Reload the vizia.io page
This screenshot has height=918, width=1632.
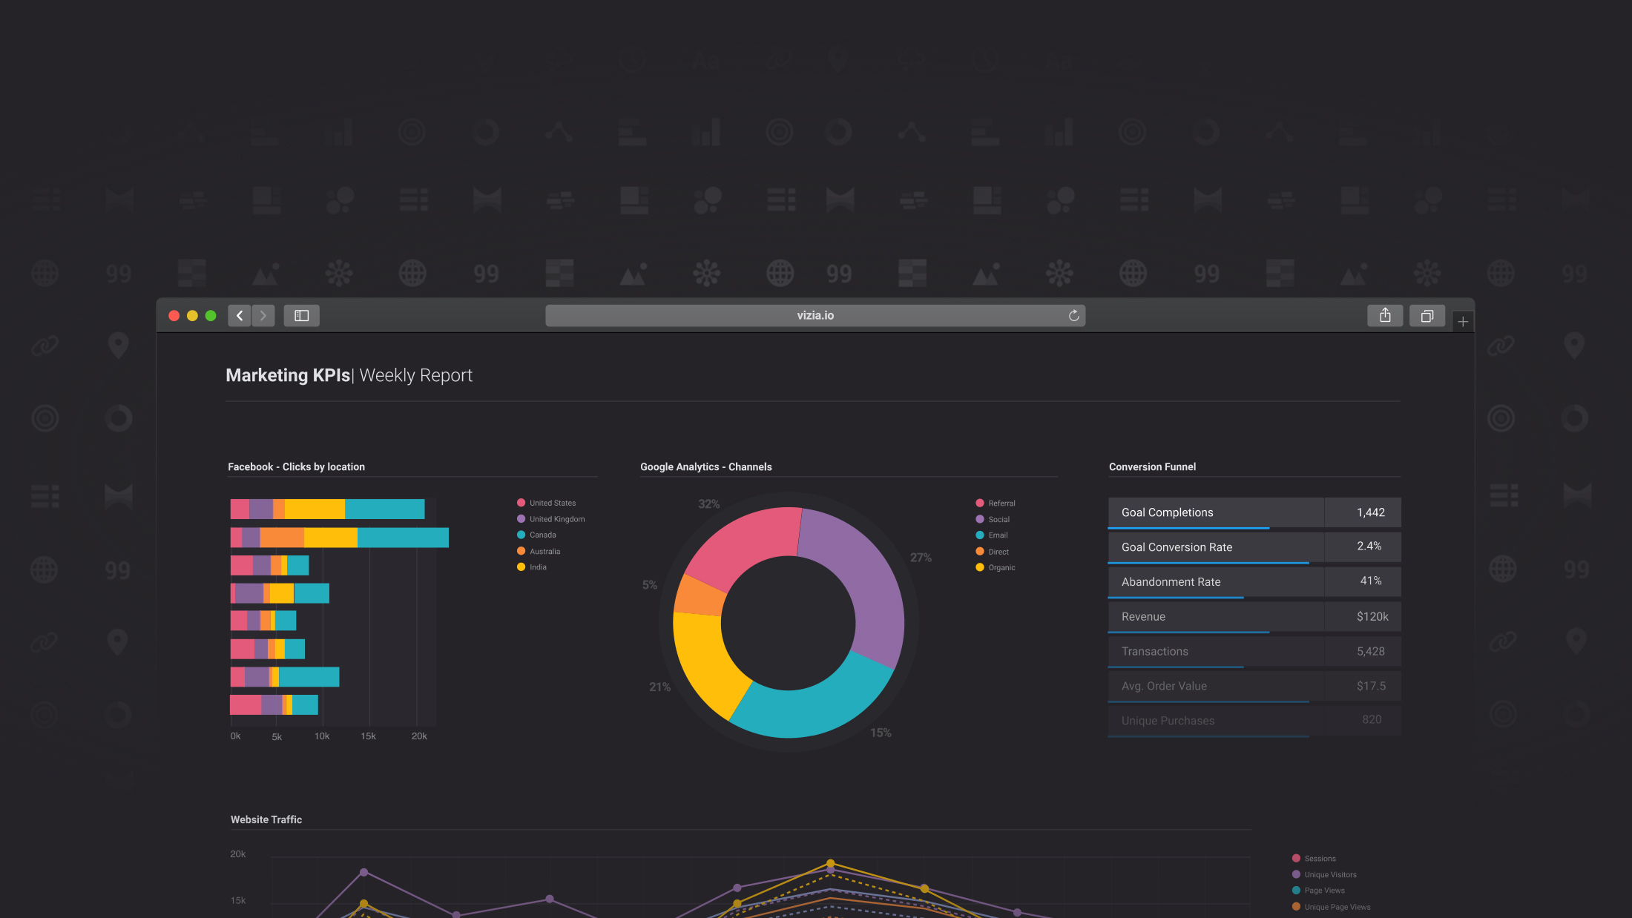1073,315
